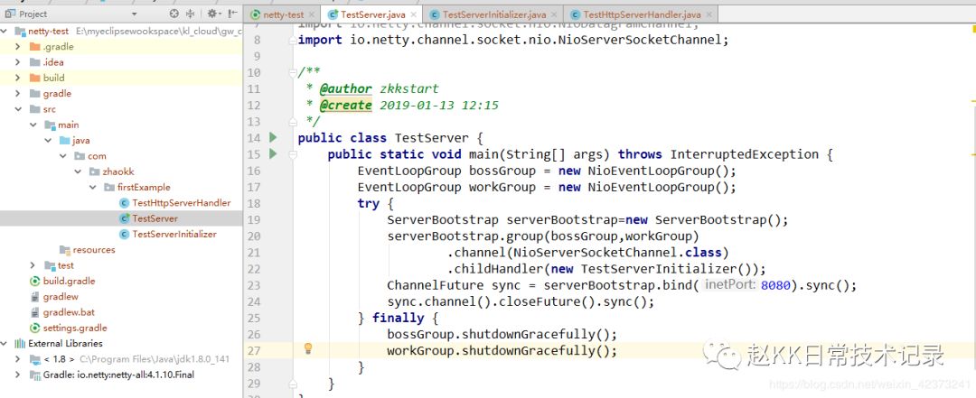Open the Project view selector dropdown
Image resolution: width=976 pixels, height=398 pixels.
point(135,14)
